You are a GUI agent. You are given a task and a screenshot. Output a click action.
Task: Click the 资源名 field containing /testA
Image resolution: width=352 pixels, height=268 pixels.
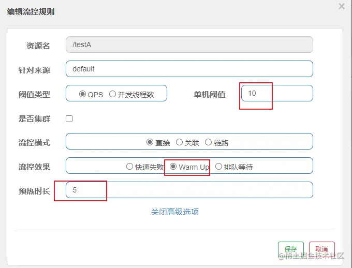pos(189,44)
